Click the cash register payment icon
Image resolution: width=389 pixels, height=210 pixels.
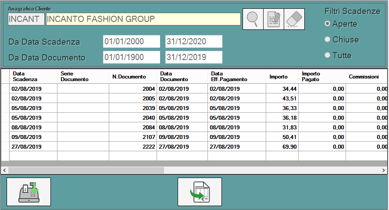(x=29, y=192)
